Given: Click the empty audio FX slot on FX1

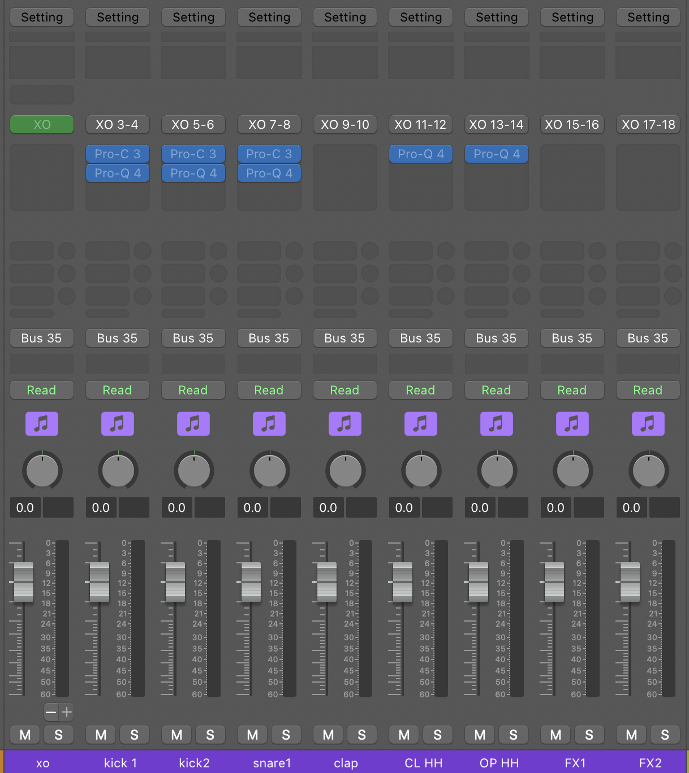Looking at the screenshot, I should (572, 177).
